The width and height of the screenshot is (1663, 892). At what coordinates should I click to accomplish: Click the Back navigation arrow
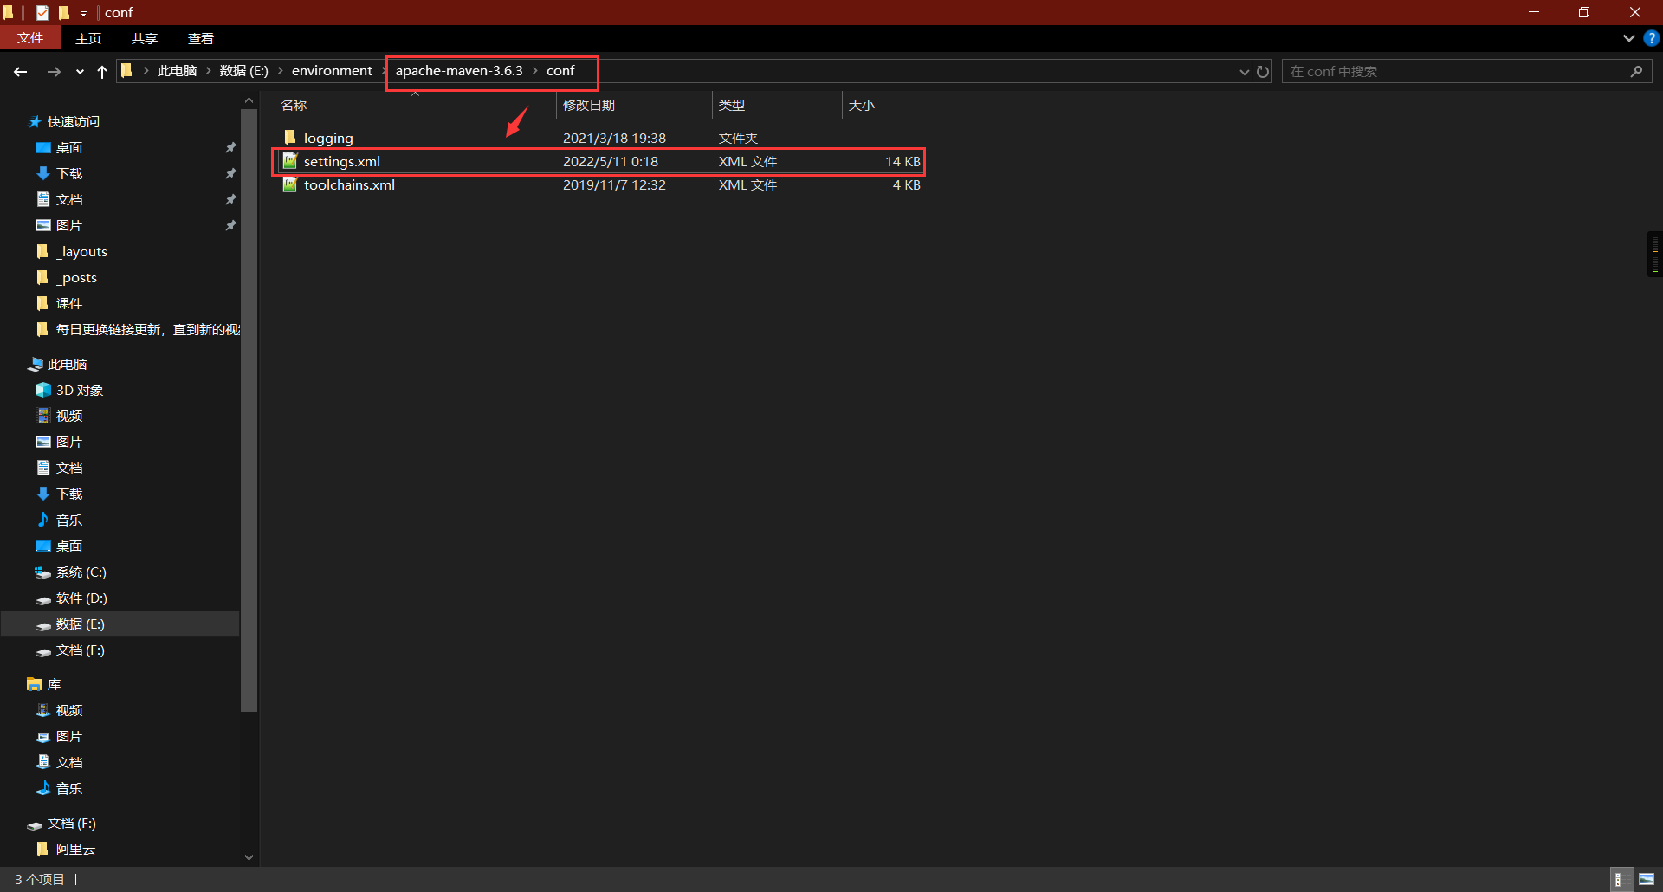(x=21, y=72)
